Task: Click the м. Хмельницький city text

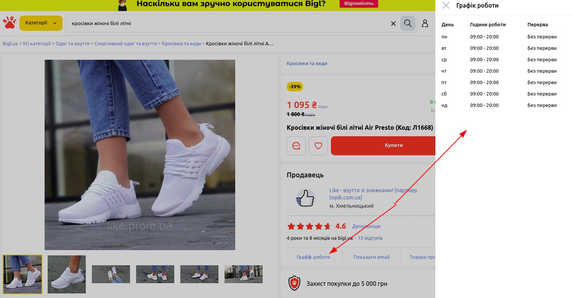Action: click(x=352, y=206)
